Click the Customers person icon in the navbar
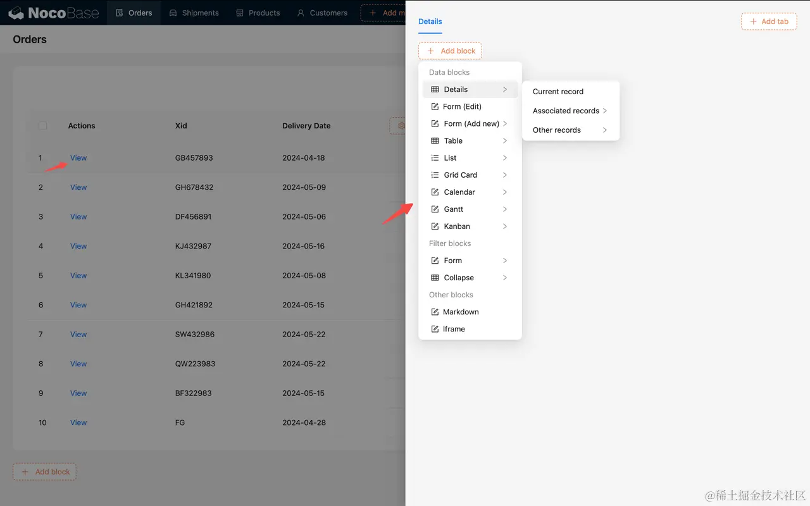 [x=301, y=13]
